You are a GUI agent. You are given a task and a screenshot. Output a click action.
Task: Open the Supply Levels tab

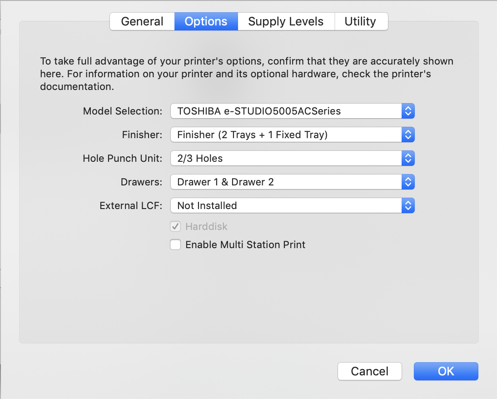pos(286,21)
